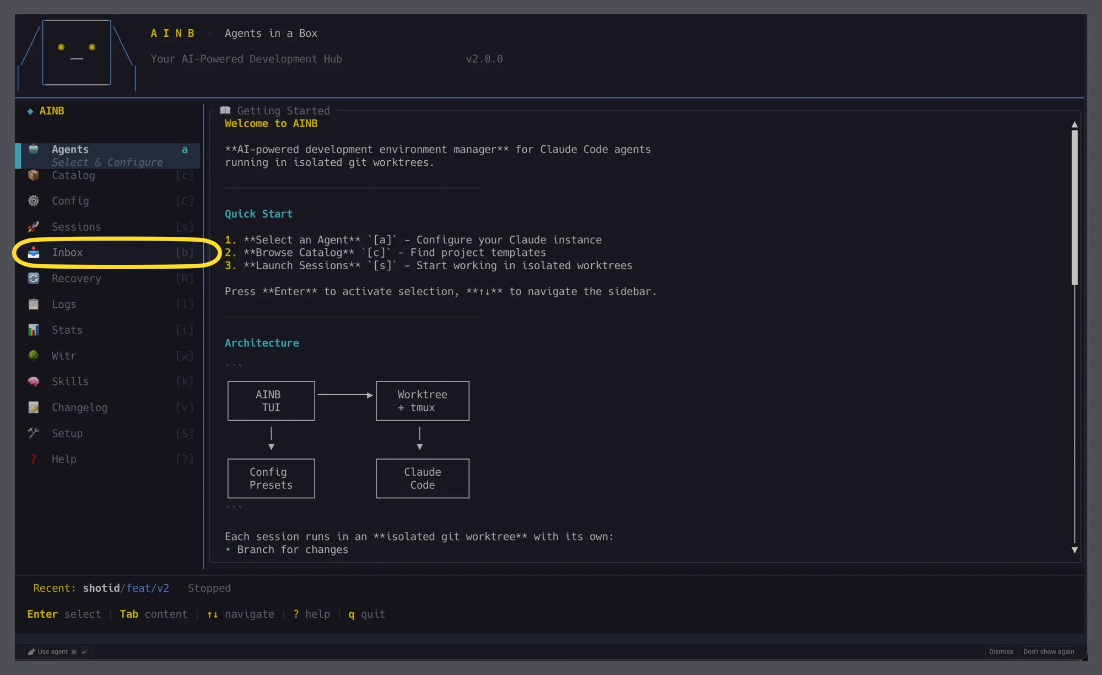Select the Skills brain icon
This screenshot has width=1102, height=675.
[34, 382]
